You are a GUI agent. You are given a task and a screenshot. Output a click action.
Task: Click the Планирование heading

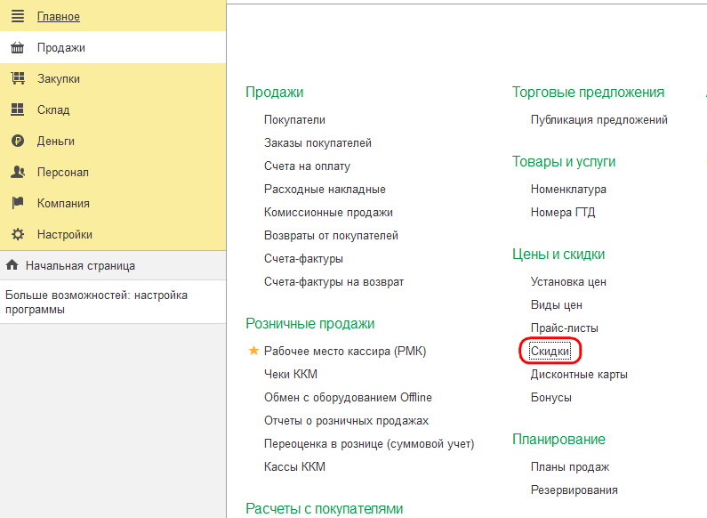[x=558, y=439]
